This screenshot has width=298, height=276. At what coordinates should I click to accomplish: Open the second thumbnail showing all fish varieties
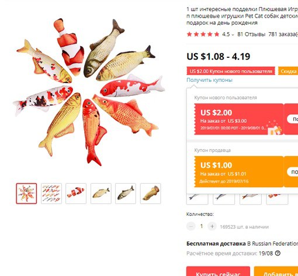(51, 194)
